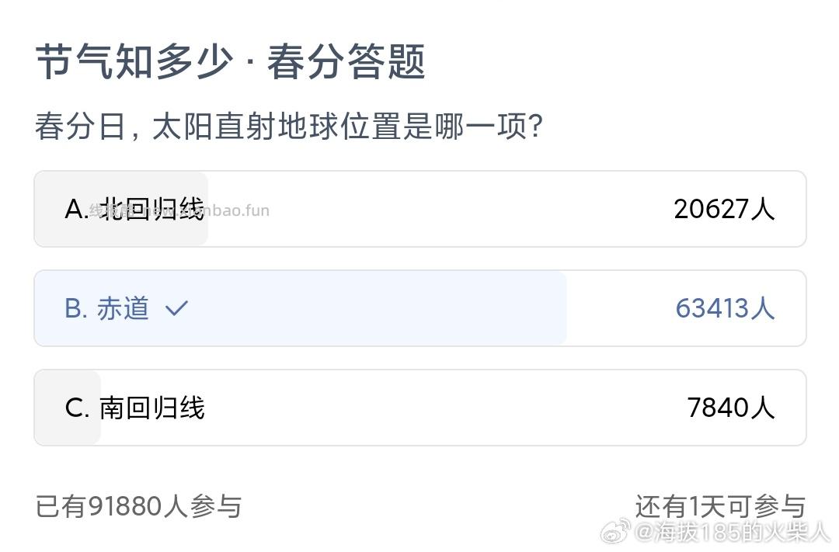Select option B 赤道
Viewport: 839px width, 552px height.
point(311,308)
